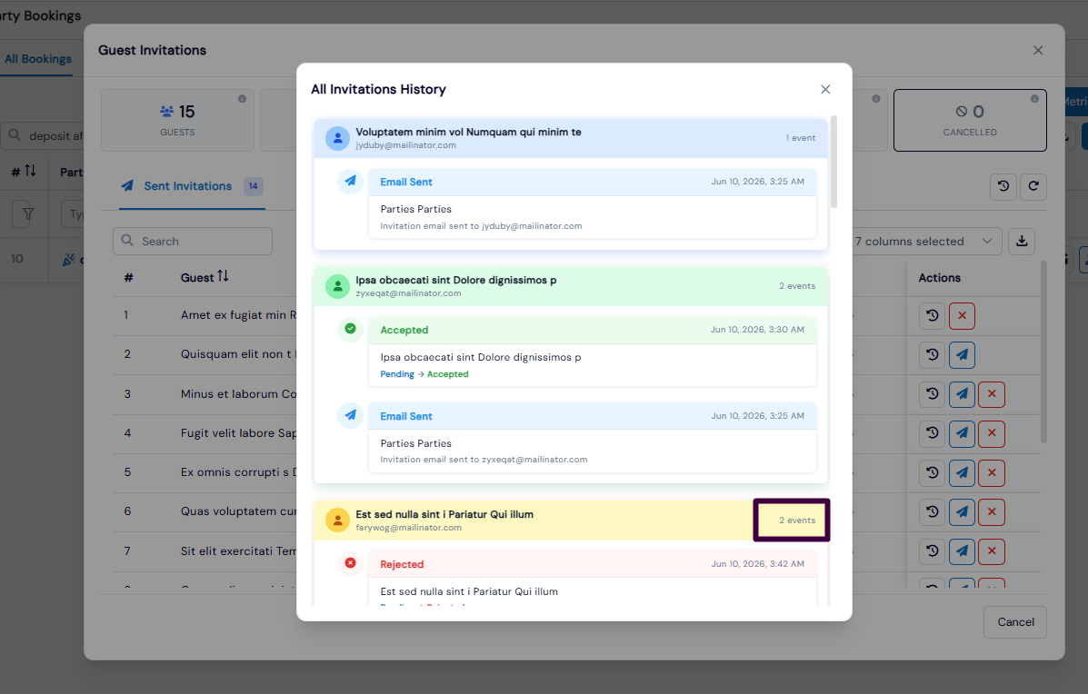Send invitation in Ex omnis corrupti row

click(962, 473)
